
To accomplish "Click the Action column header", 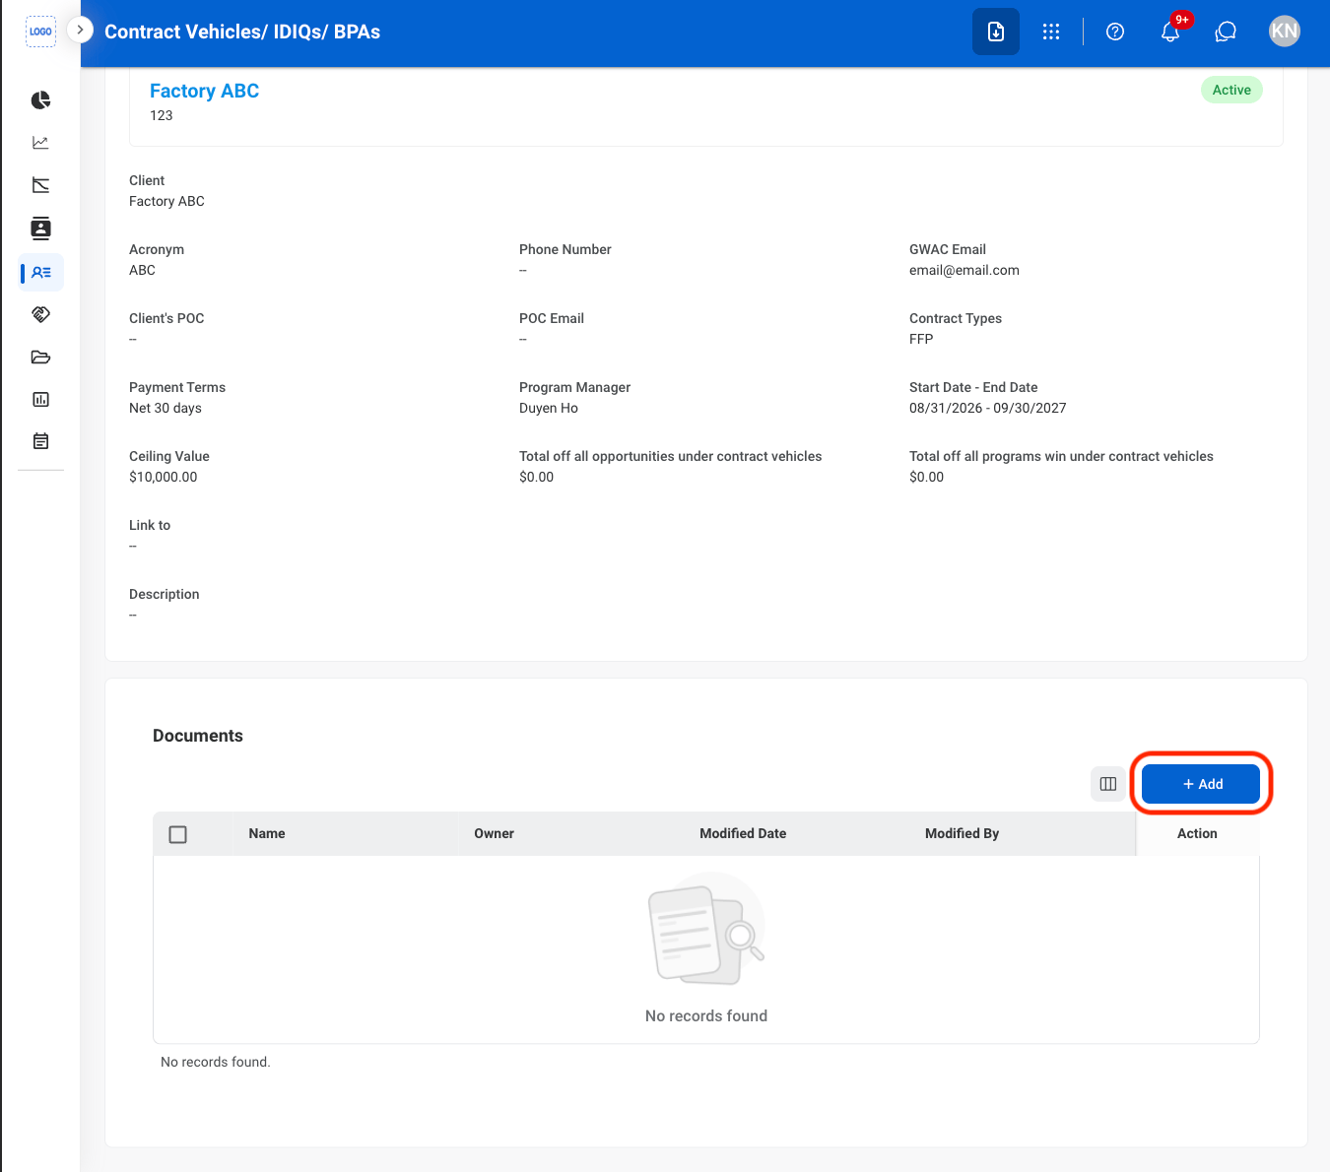I will click(x=1197, y=833).
